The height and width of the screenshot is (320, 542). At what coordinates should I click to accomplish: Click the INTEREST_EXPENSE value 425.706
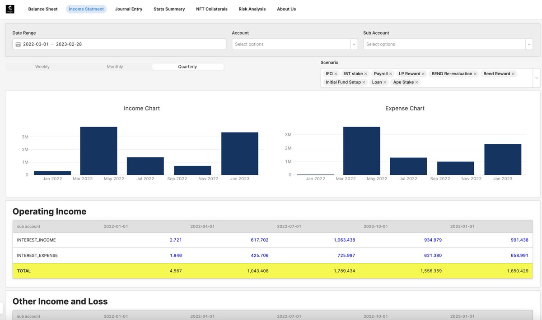[260, 256]
